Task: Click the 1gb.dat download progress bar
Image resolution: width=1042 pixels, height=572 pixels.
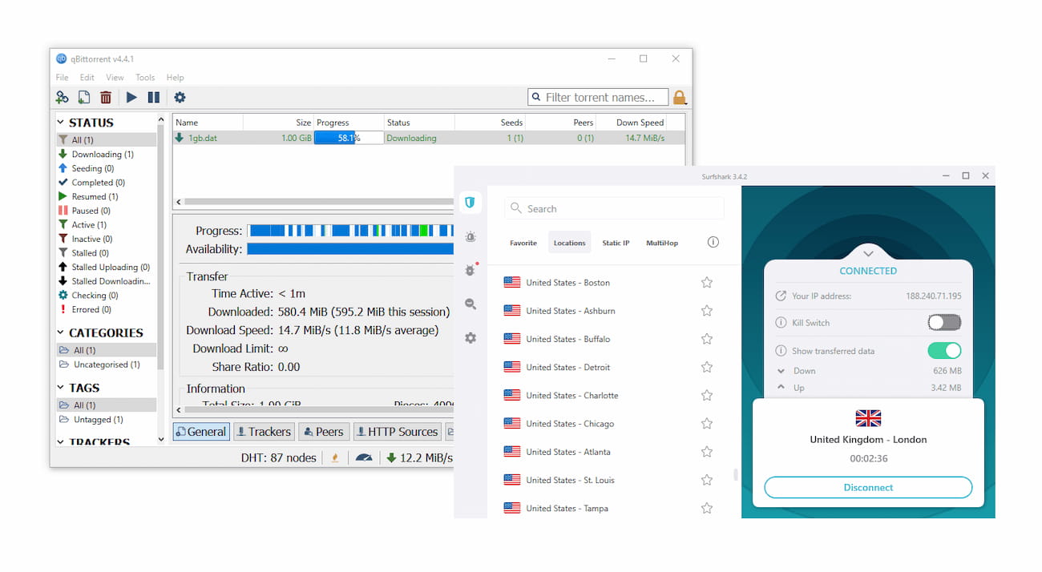Action: coord(349,138)
